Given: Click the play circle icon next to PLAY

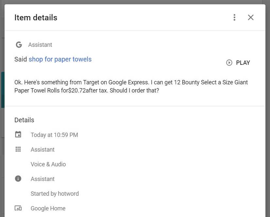Looking at the screenshot, I should pos(229,63).
